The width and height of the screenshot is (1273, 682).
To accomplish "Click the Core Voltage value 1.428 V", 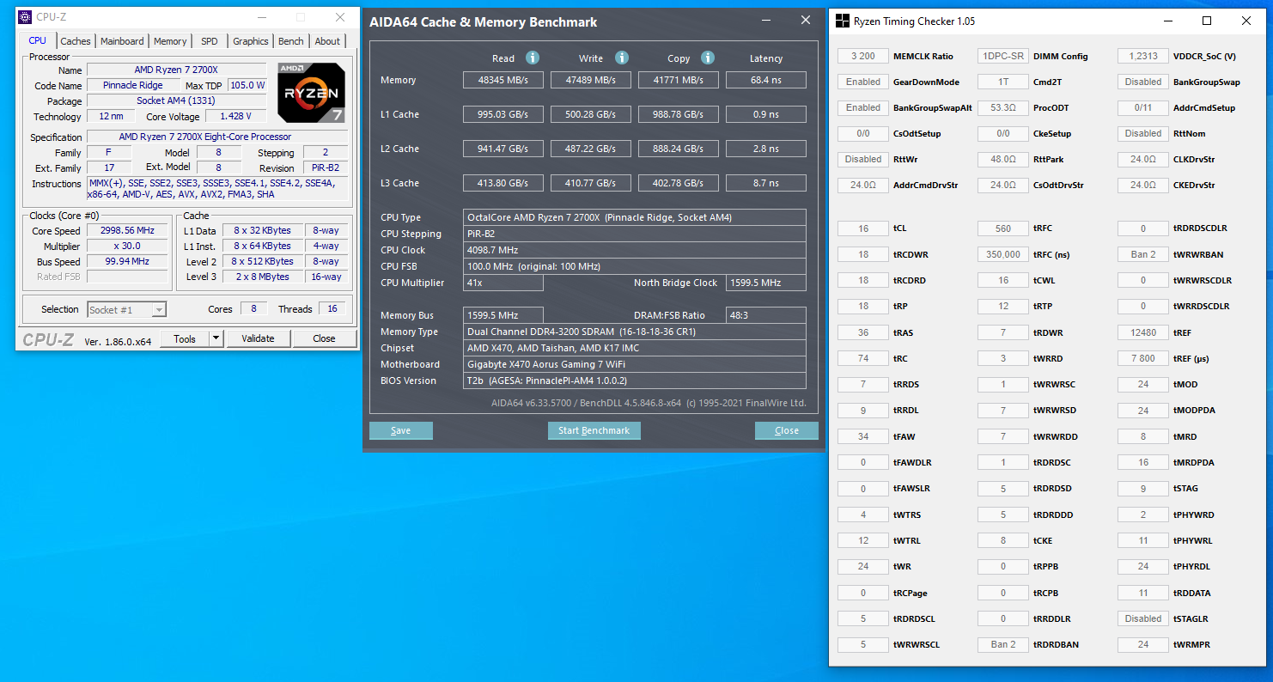I will [x=235, y=116].
